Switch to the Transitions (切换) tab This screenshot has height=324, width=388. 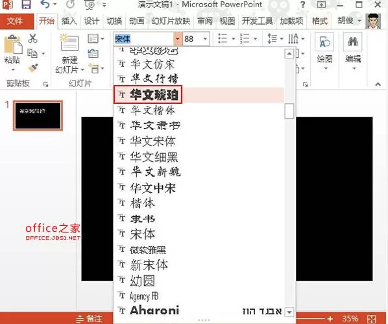pos(114,21)
